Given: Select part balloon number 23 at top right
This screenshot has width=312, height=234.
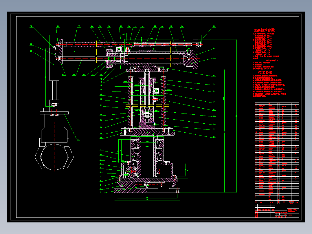Looking at the screenshot, I should 214,26.
